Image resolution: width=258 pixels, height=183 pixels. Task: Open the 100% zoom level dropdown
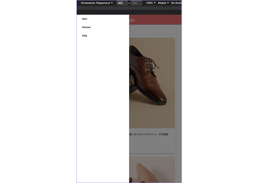tap(150, 3)
